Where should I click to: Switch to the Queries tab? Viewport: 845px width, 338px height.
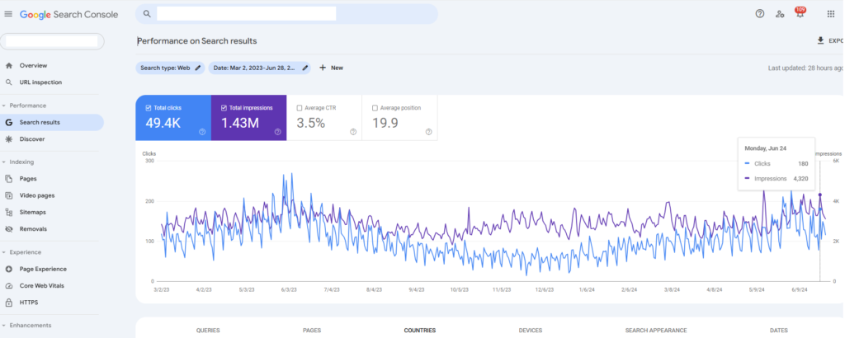click(208, 330)
